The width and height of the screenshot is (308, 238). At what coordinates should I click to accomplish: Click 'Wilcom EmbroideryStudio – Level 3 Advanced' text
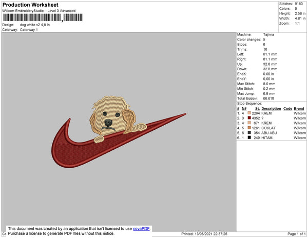[x=39, y=11]
